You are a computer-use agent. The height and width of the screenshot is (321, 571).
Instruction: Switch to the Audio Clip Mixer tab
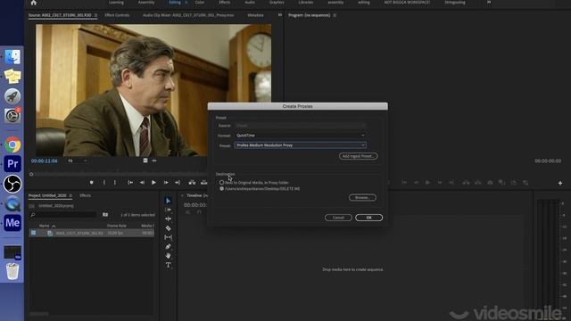(188, 15)
